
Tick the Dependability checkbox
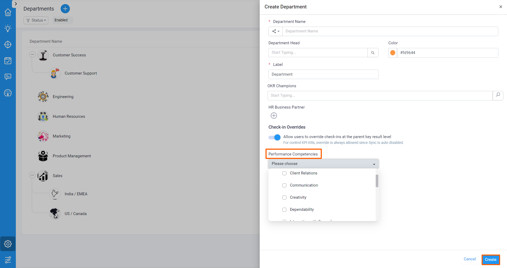click(x=284, y=209)
